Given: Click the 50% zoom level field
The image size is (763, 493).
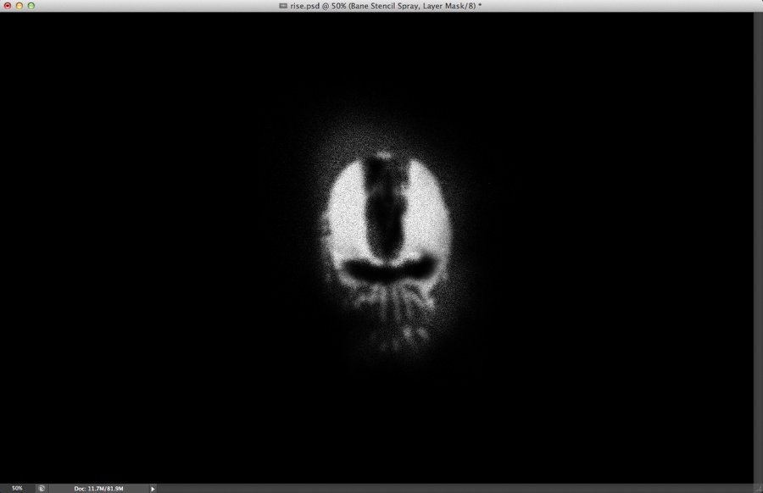Looking at the screenshot, I should [x=17, y=488].
